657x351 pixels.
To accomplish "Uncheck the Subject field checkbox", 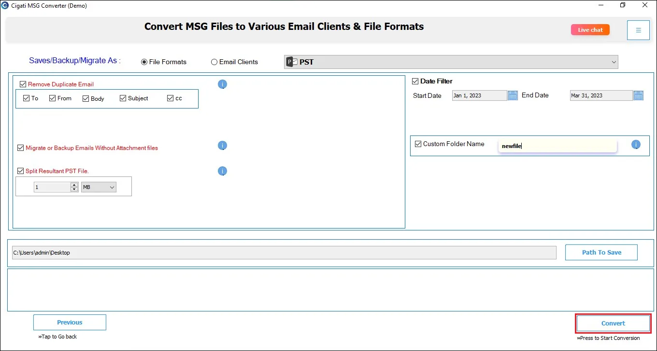I will (123, 98).
